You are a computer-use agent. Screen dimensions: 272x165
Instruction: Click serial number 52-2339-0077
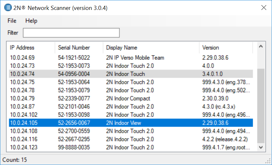(74, 98)
